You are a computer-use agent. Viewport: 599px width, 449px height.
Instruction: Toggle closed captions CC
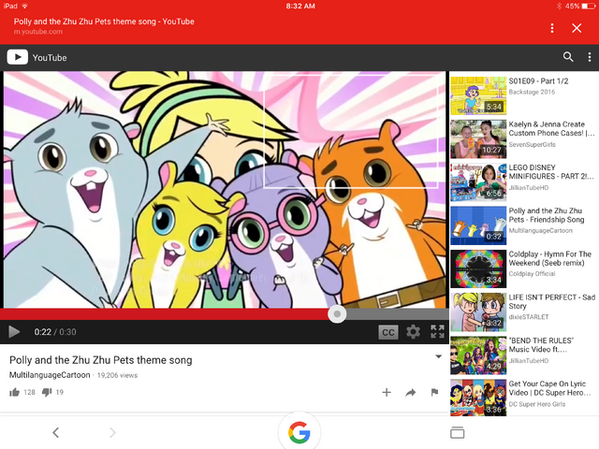(x=388, y=332)
